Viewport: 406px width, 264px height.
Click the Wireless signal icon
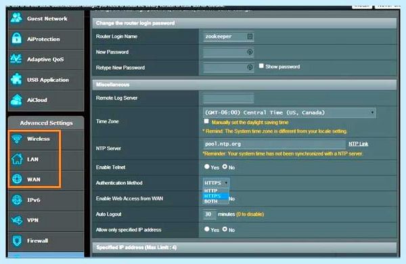click(17, 139)
